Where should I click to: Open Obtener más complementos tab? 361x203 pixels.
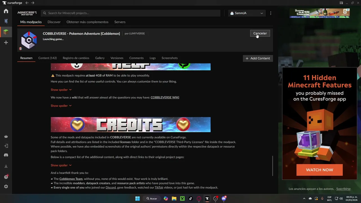tap(87, 22)
